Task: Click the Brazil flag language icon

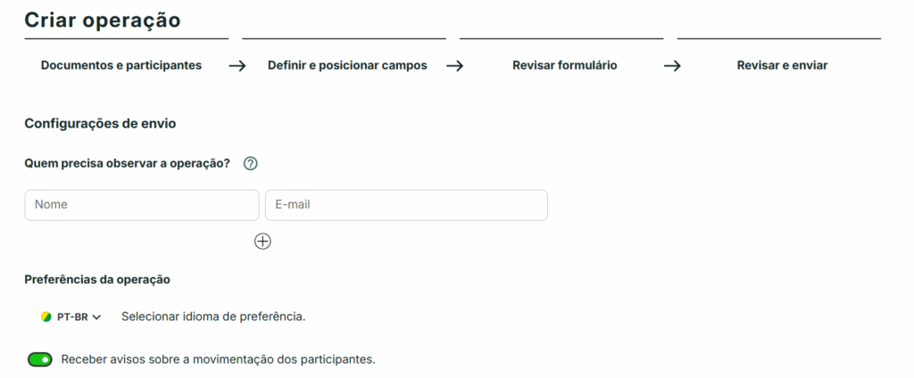Action: point(46,316)
